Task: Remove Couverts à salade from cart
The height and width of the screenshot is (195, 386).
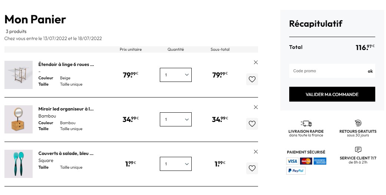Action: click(256, 152)
